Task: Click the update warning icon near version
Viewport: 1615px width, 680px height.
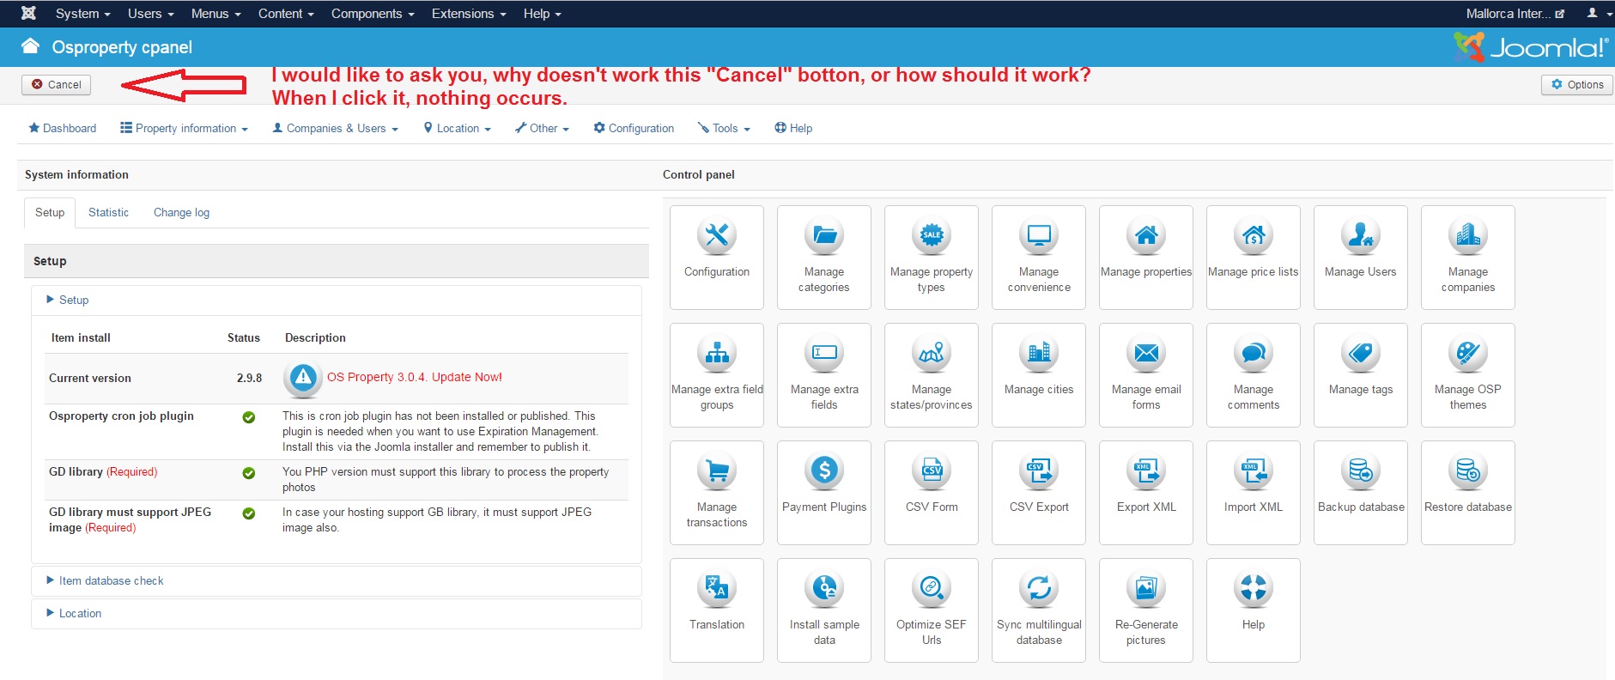Action: click(302, 377)
